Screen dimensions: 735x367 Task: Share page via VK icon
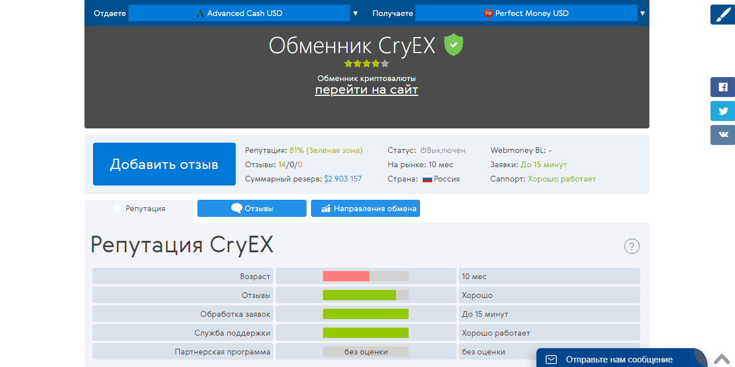pyautogui.click(x=722, y=135)
